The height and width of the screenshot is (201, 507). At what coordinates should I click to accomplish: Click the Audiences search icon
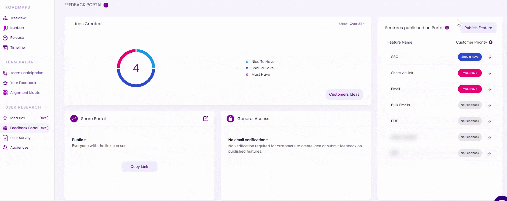coord(5,148)
